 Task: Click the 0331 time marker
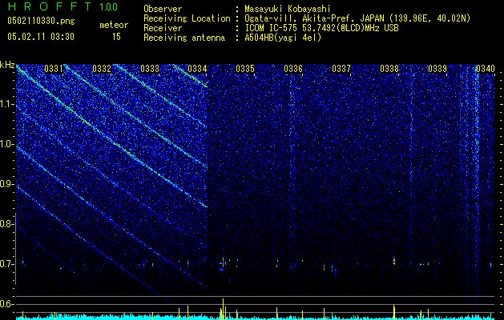pyautogui.click(x=54, y=69)
